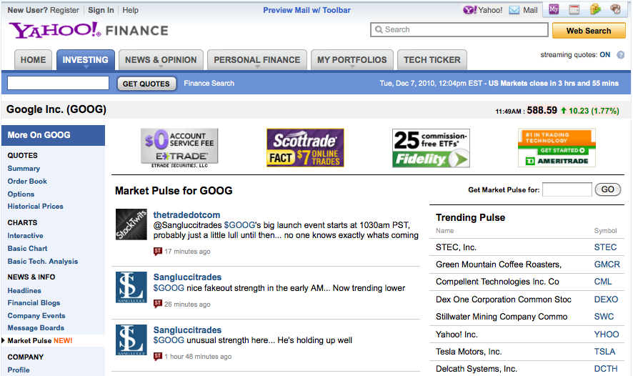Image resolution: width=633 pixels, height=376 pixels.
Task: Focus the Get Market Pulse for field
Action: (567, 189)
